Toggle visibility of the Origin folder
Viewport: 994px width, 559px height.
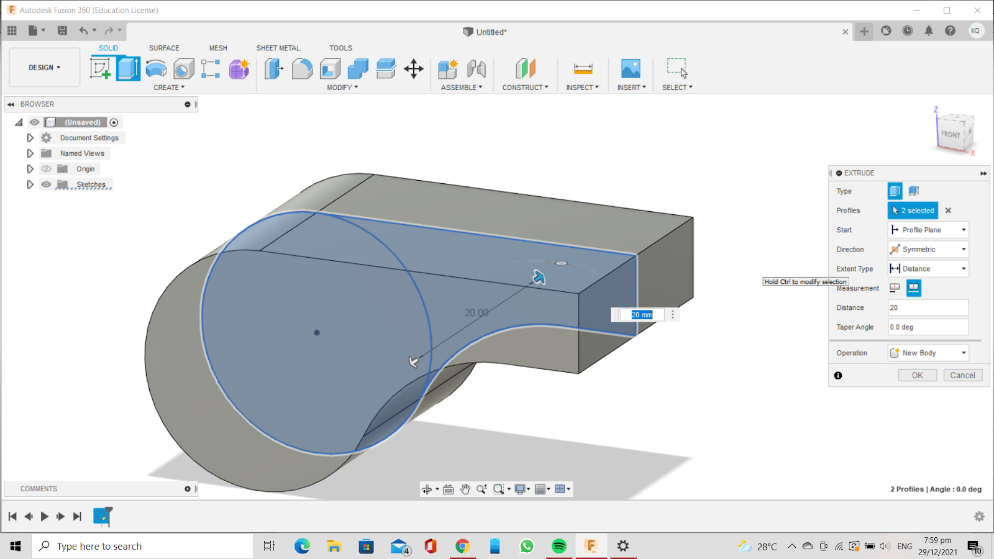46,169
